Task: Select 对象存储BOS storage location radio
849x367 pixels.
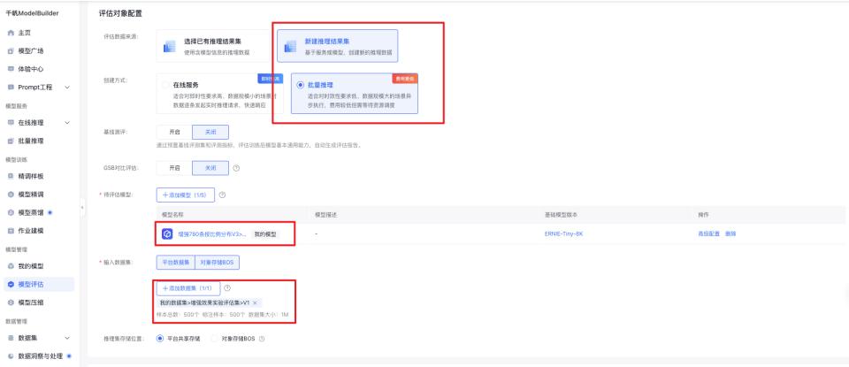Action: 214,339
